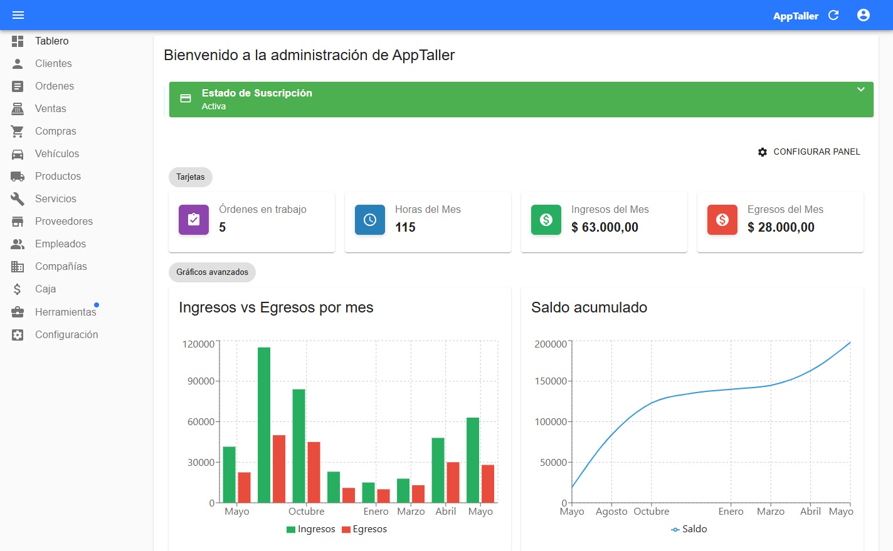Click the $ 63.000,00 value

[605, 227]
